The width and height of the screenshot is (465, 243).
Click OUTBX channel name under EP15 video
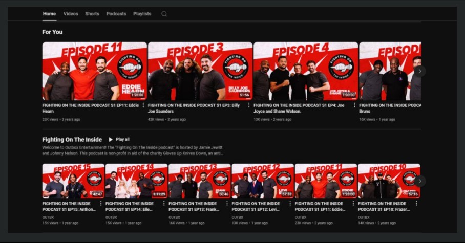click(48, 217)
